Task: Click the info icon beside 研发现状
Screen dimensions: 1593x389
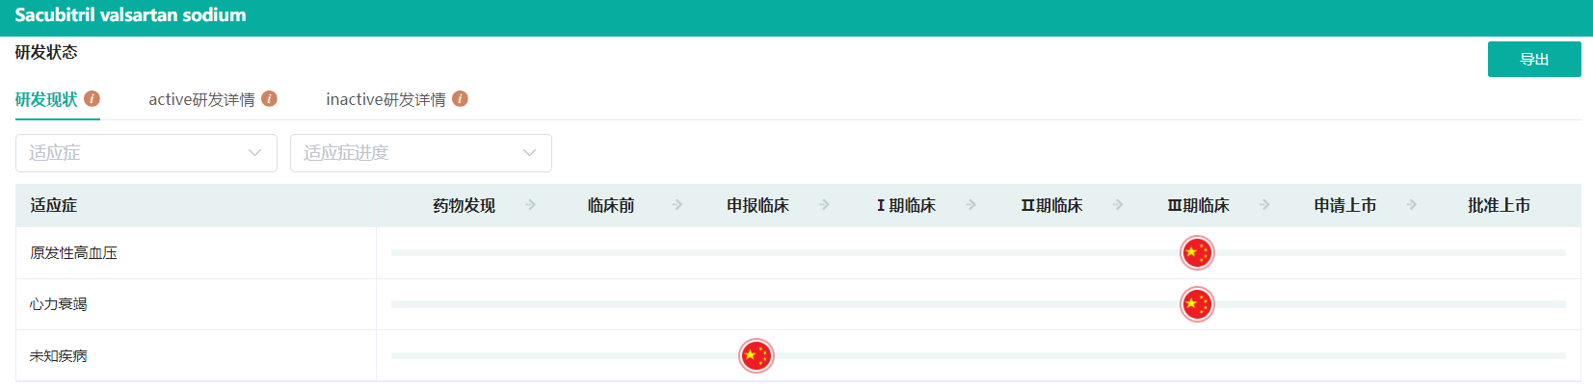Action: [x=93, y=98]
